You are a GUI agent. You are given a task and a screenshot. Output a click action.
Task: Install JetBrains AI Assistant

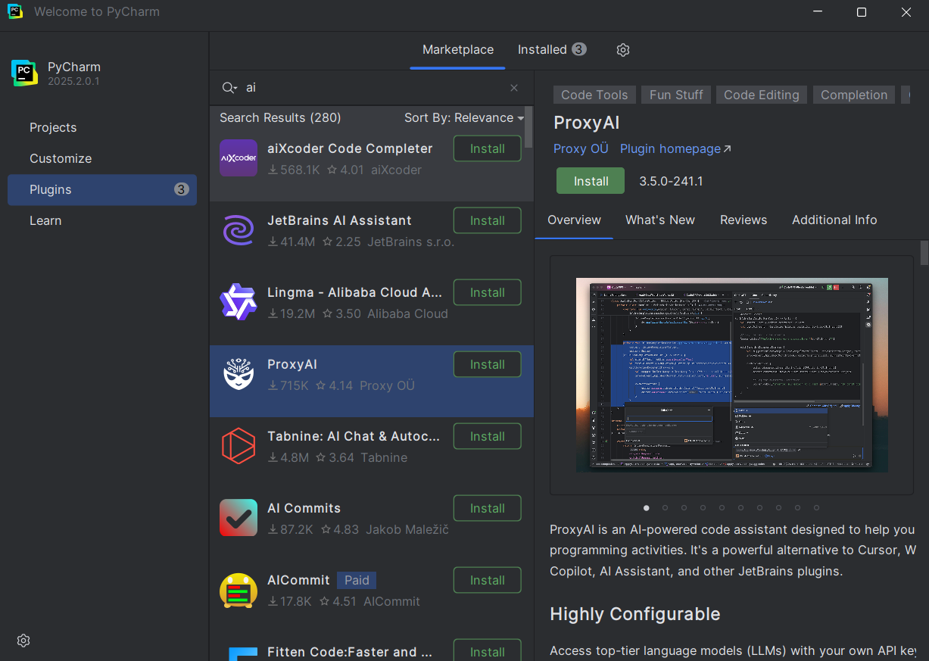click(488, 221)
